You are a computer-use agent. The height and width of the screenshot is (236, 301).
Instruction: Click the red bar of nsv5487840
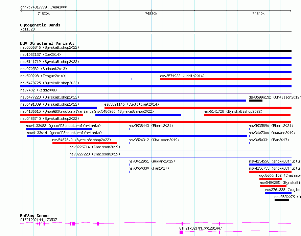(85, 143)
